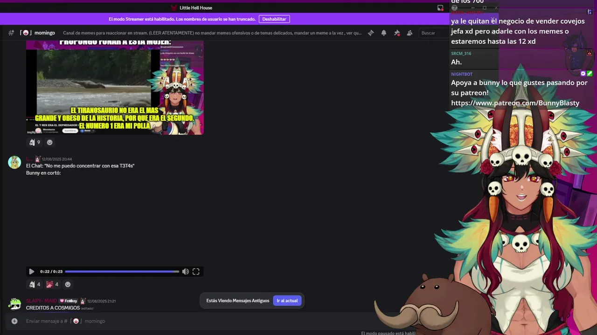The image size is (597, 335).
Task: Click the CREDITOS A COSMIGOS message text
Action: tap(53, 308)
